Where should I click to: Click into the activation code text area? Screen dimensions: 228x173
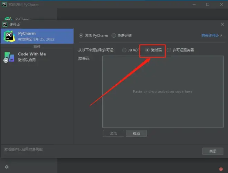pos(163,92)
